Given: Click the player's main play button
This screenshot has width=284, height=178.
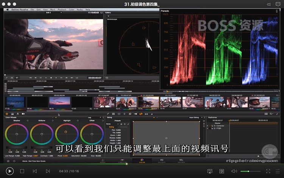Looking at the screenshot, I should [9, 171].
